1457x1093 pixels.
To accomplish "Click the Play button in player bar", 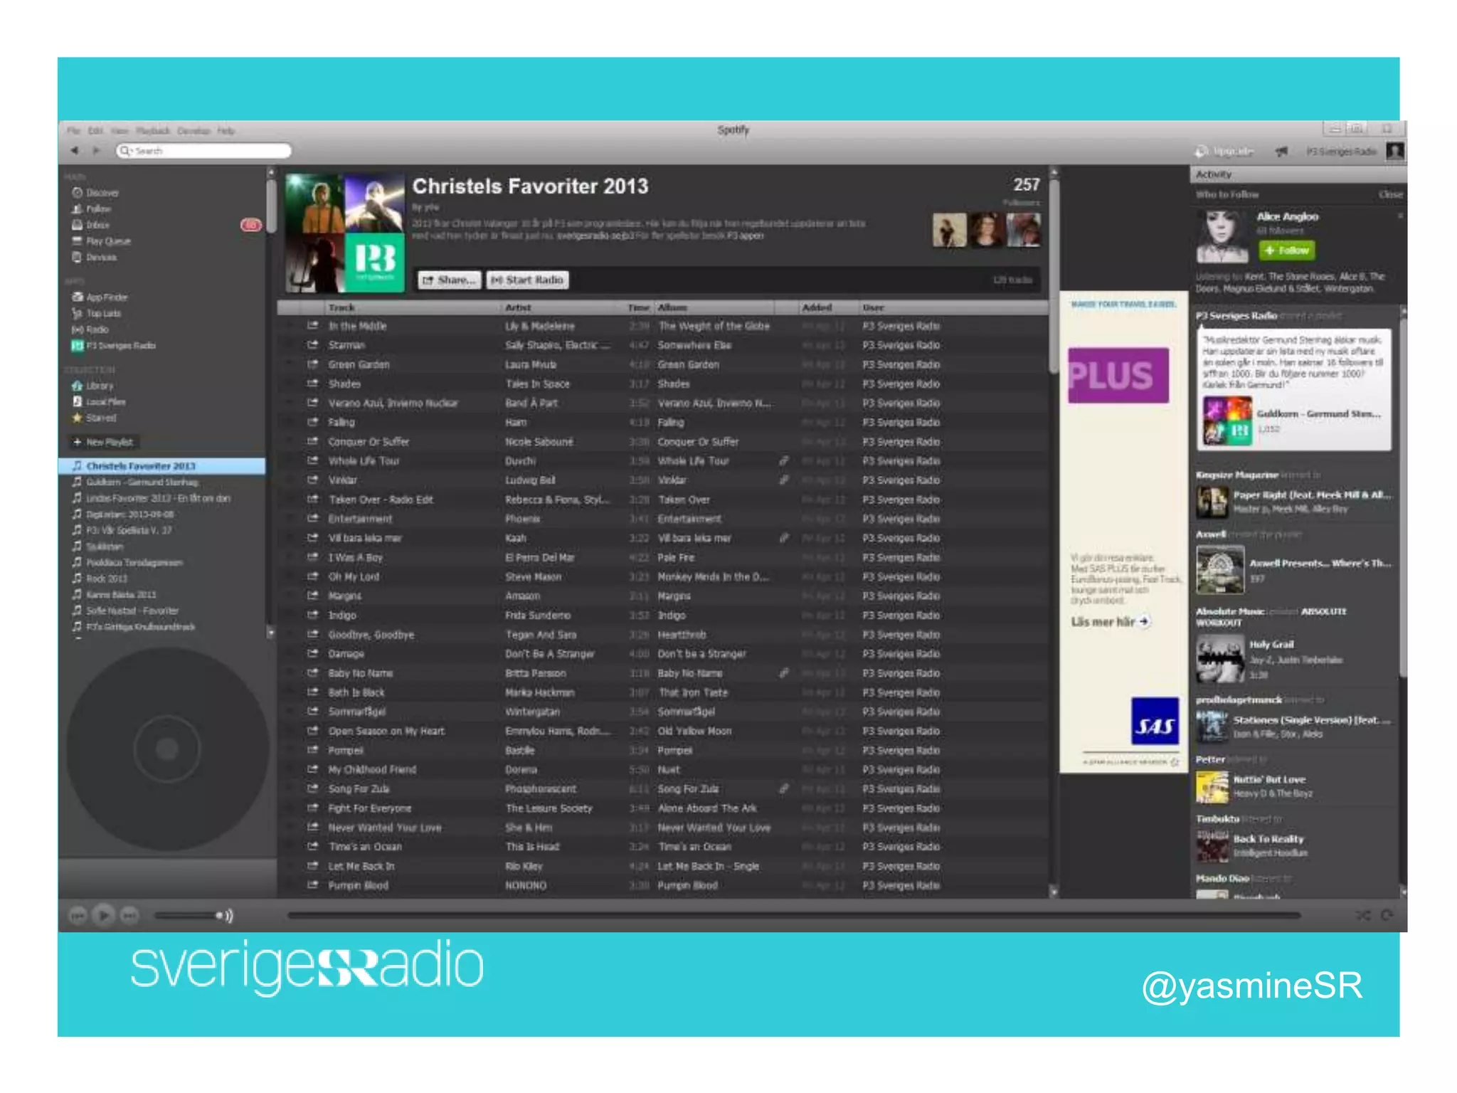I will (x=104, y=915).
